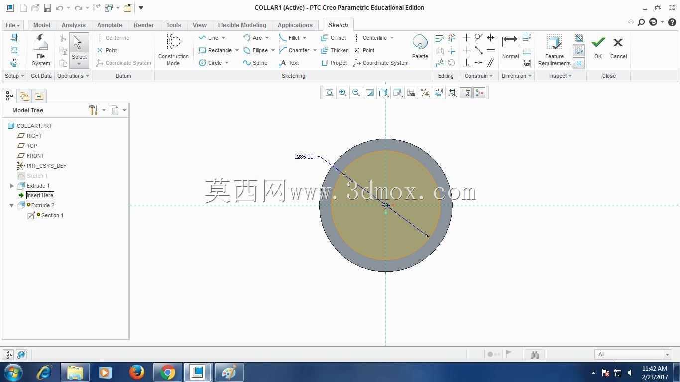
Task: Add a Fillet to the sketch
Action: coord(289,38)
